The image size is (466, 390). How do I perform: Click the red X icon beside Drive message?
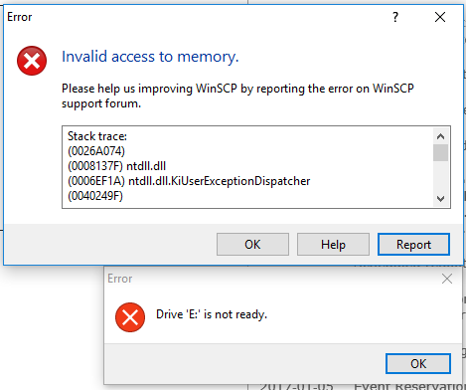tap(130, 317)
